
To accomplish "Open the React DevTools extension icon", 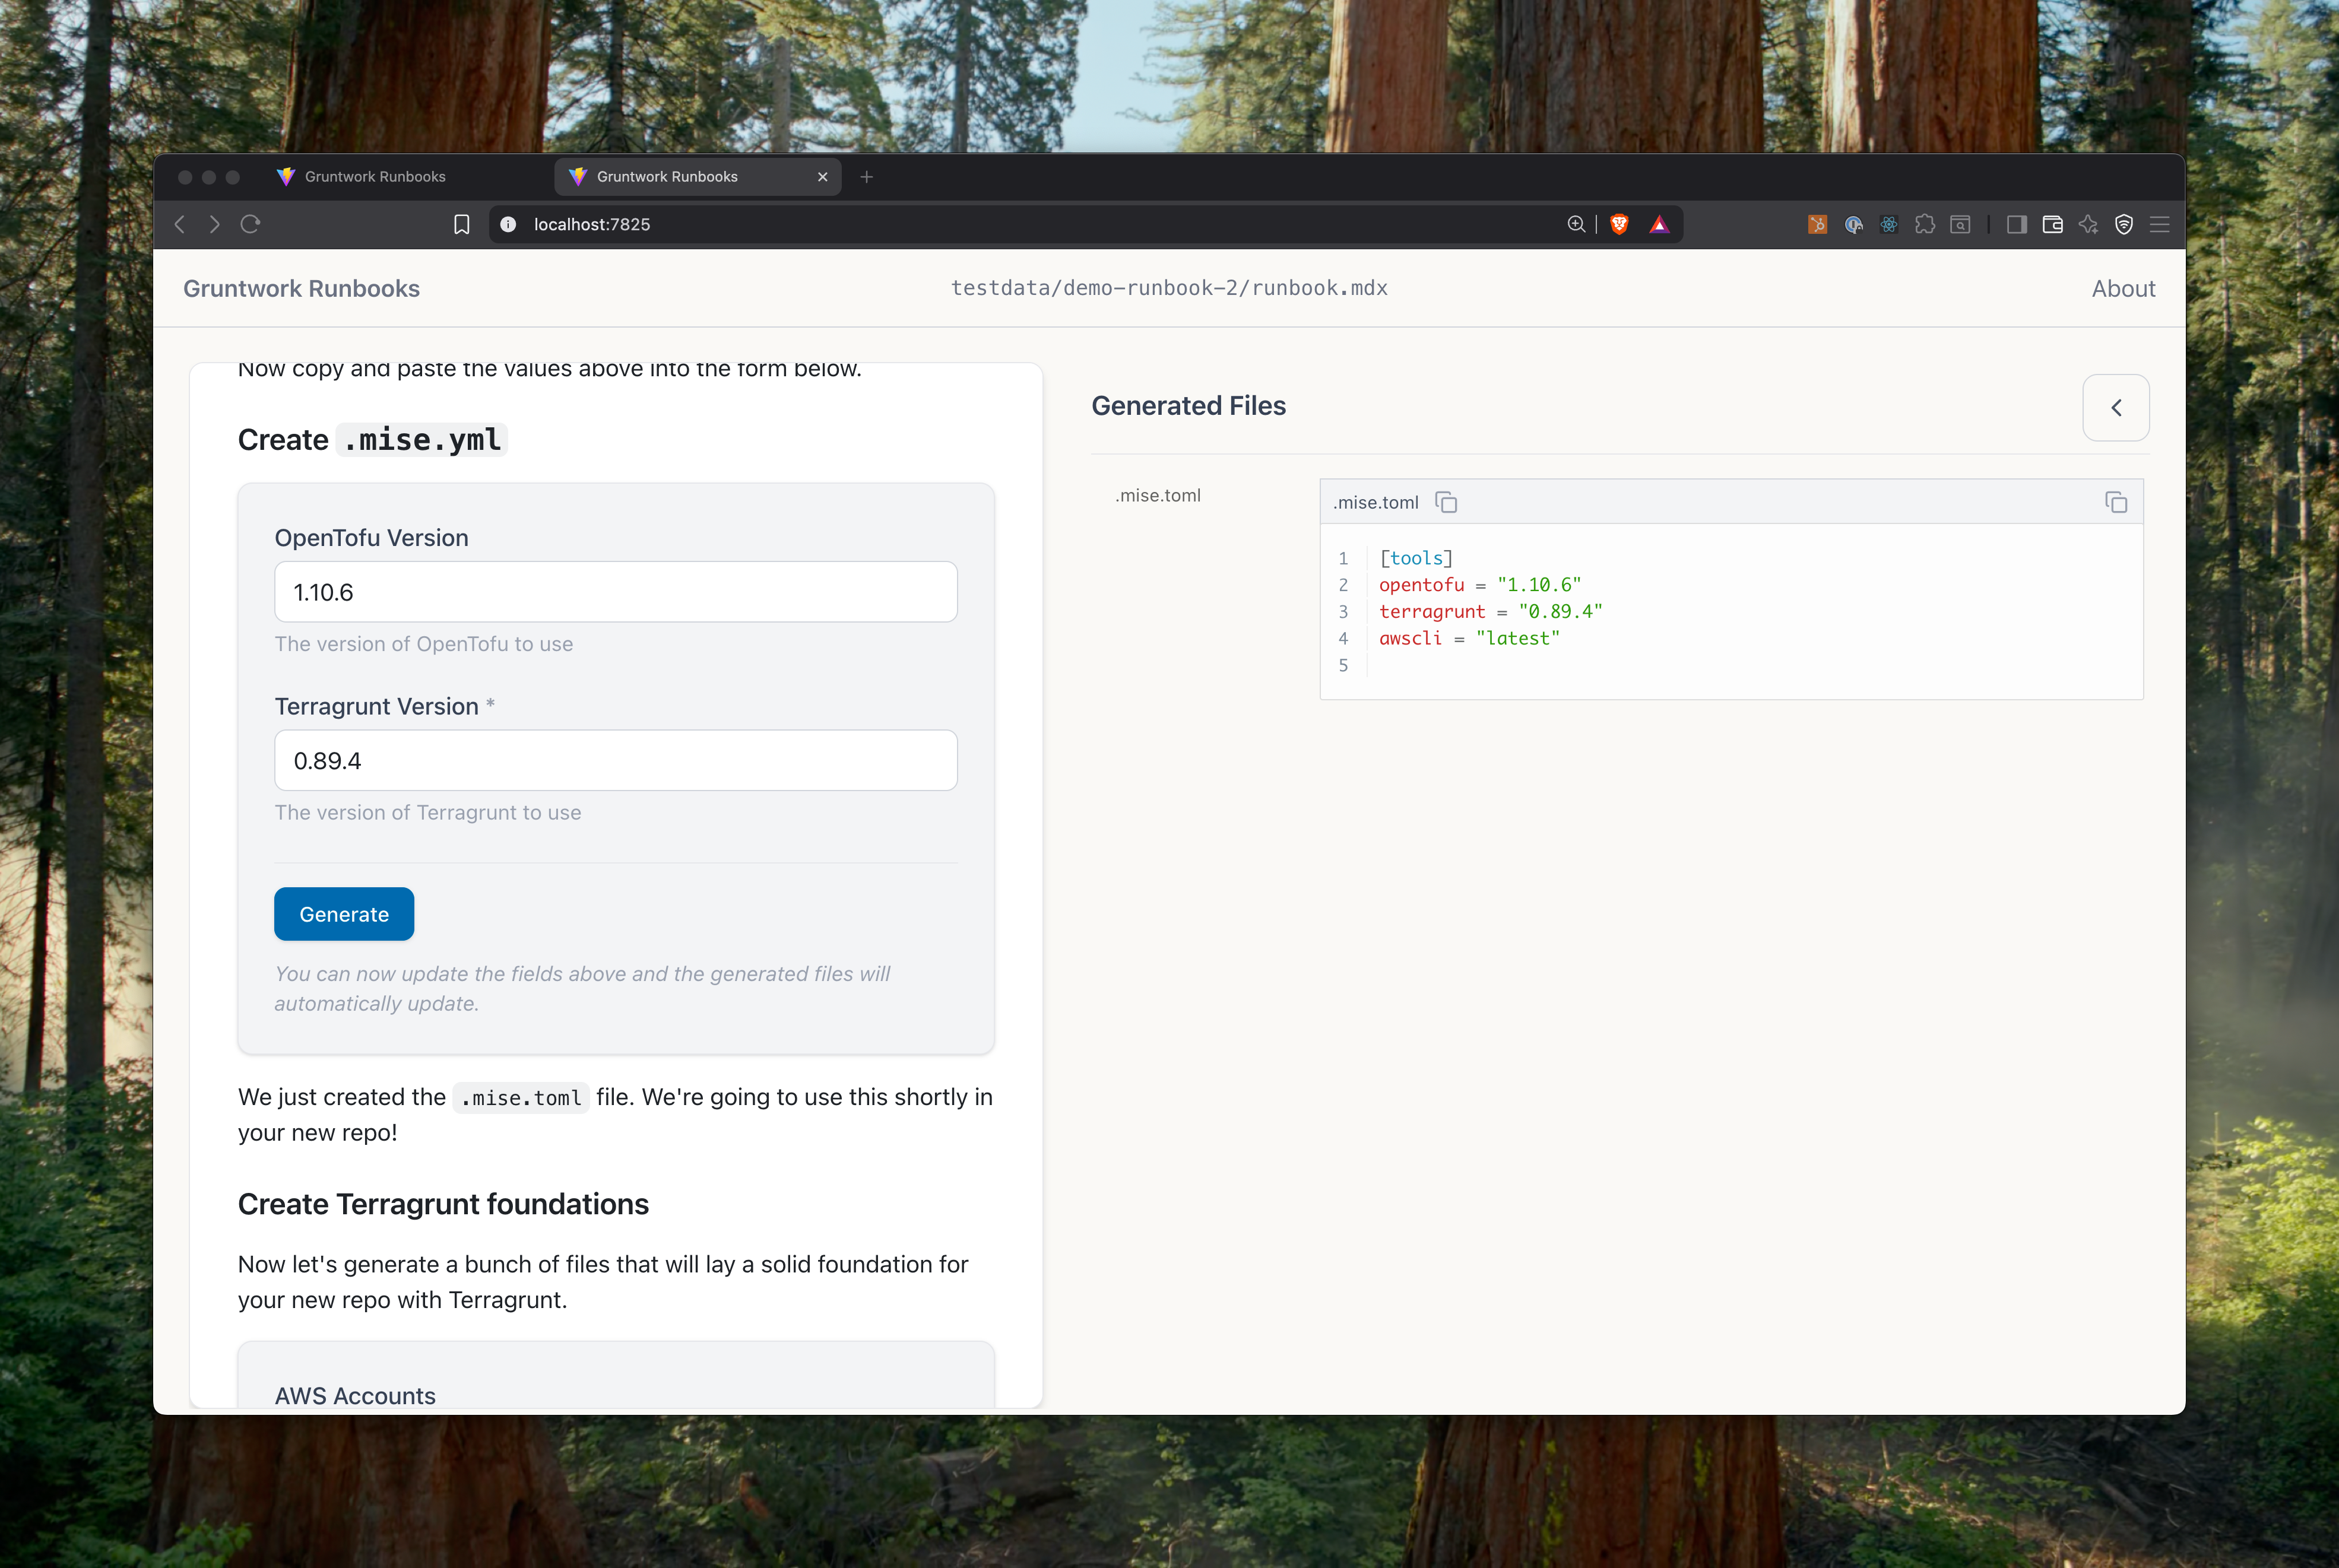I will click(1889, 224).
